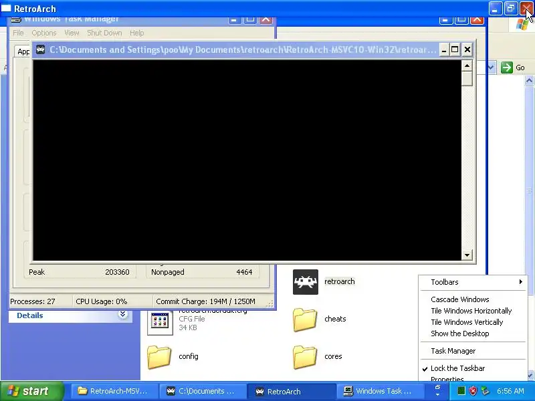Open the Shut Down menu in Task Manager

[104, 33]
